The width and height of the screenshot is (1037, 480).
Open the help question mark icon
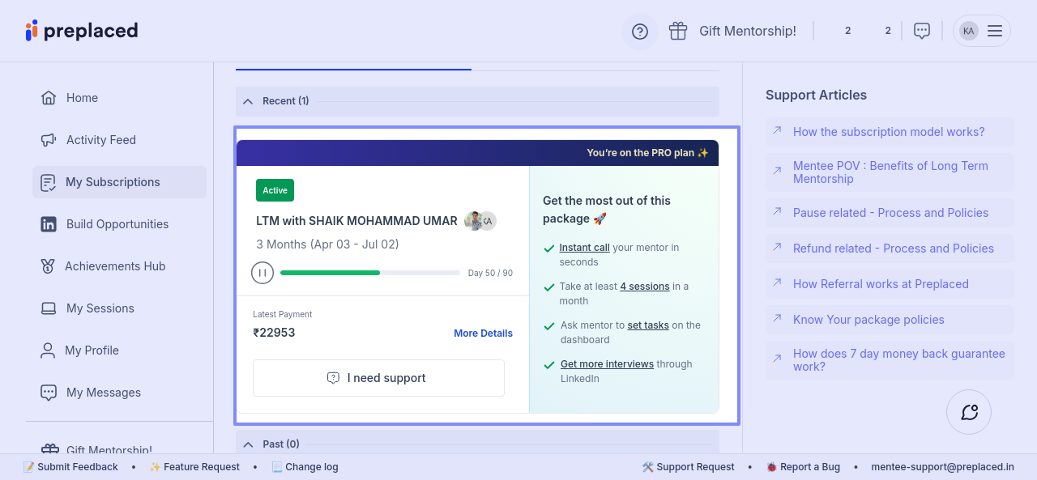coord(640,32)
